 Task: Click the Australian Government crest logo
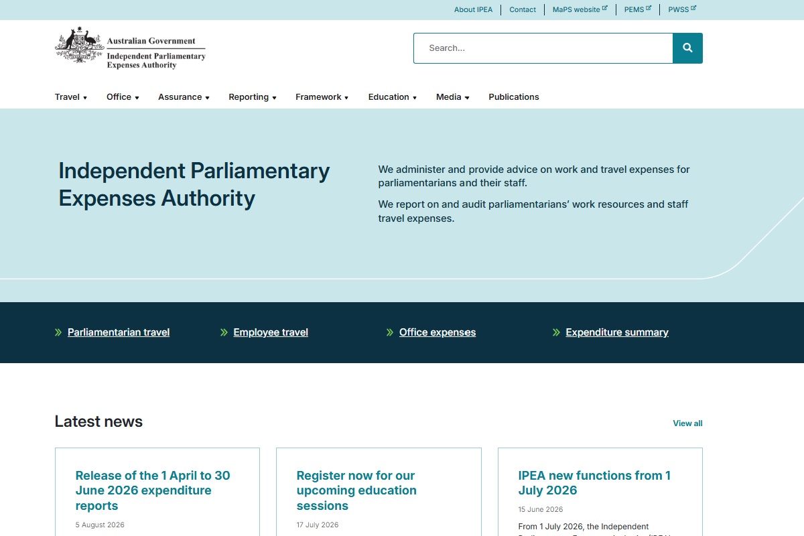coord(79,45)
